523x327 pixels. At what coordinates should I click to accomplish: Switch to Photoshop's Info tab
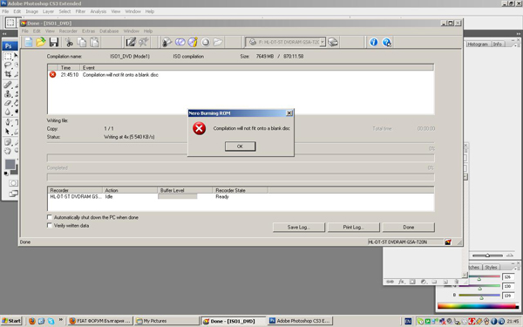pos(498,44)
